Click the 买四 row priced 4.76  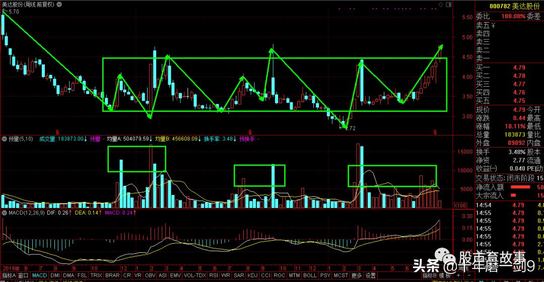point(510,93)
